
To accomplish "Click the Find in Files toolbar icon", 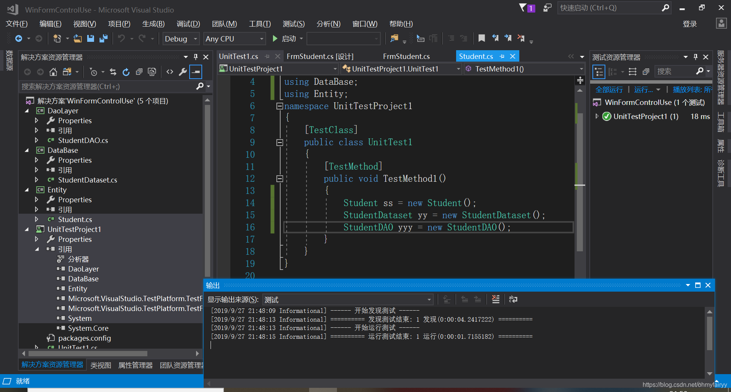I will point(394,38).
